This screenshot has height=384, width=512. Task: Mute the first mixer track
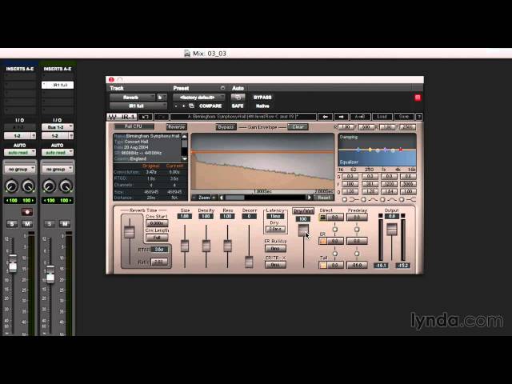pos(27,224)
